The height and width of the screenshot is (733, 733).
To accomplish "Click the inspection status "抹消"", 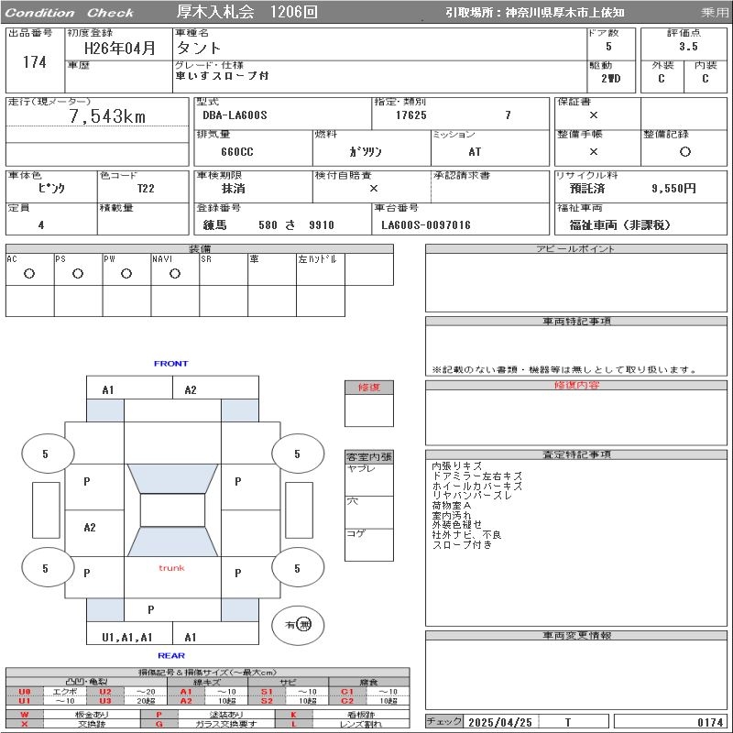I will coord(234,189).
